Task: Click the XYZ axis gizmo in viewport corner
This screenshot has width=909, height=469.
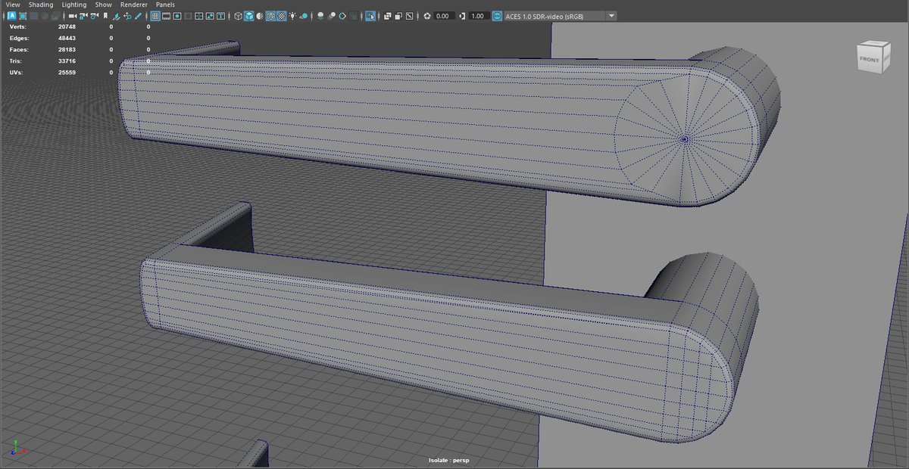Action: [17, 448]
